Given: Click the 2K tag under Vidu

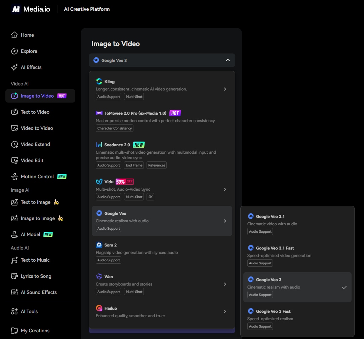Looking at the screenshot, I should (151, 197).
